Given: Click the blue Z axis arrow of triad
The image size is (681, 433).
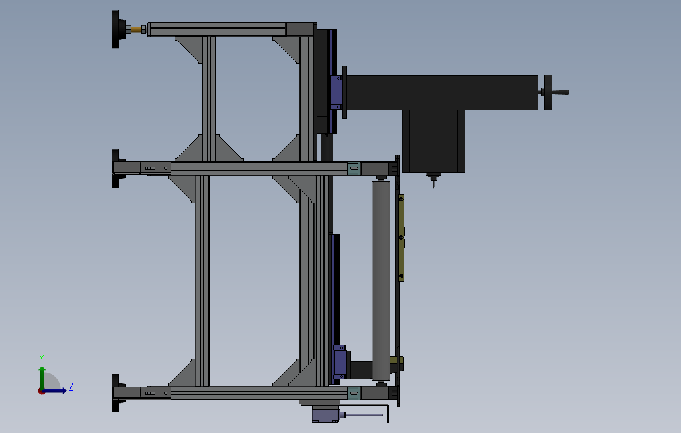Looking at the screenshot, I should 55,391.
